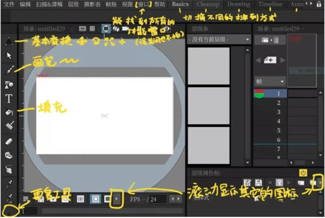Pick the Brush tool
The image size is (325, 218).
pyautogui.click(x=9, y=70)
